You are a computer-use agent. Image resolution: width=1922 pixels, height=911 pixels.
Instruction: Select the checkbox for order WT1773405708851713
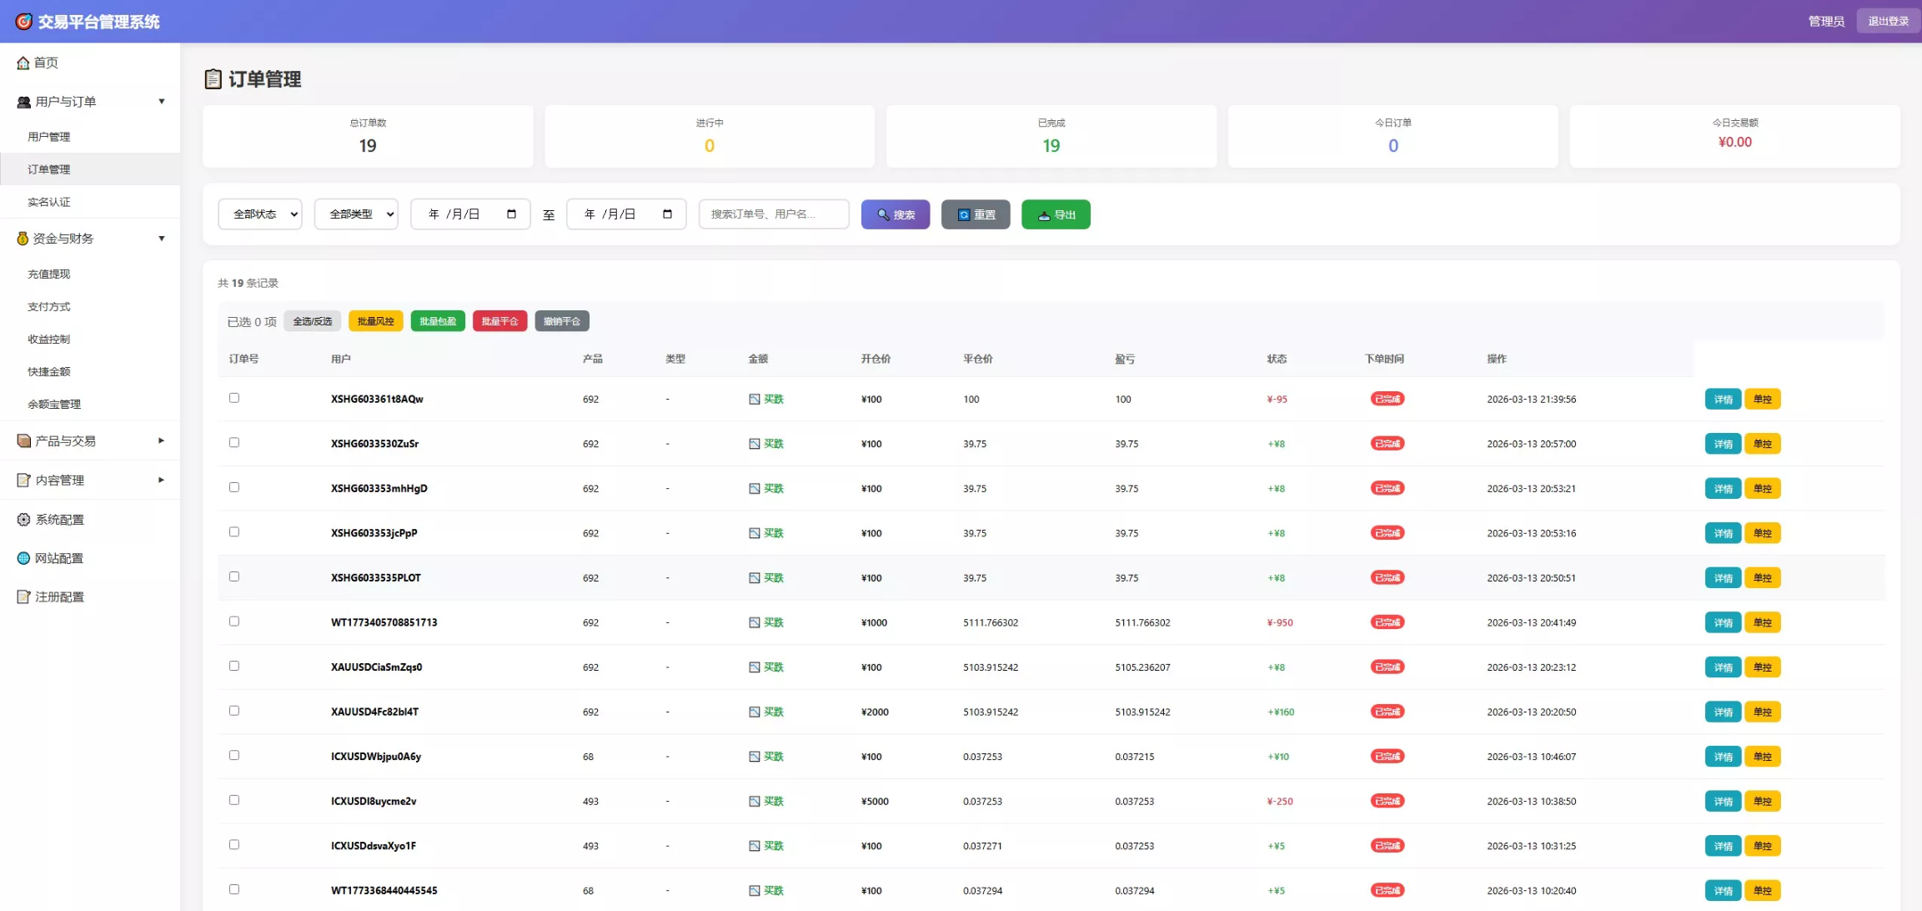tap(234, 622)
